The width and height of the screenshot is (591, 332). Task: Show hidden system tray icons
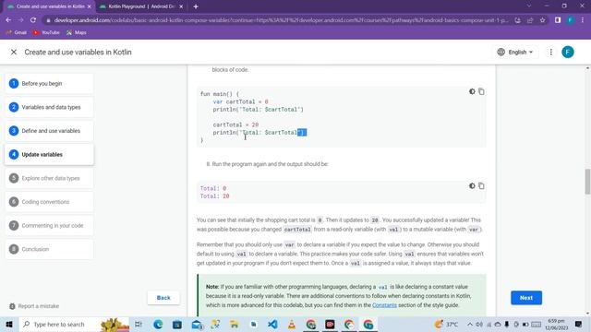coord(470,324)
